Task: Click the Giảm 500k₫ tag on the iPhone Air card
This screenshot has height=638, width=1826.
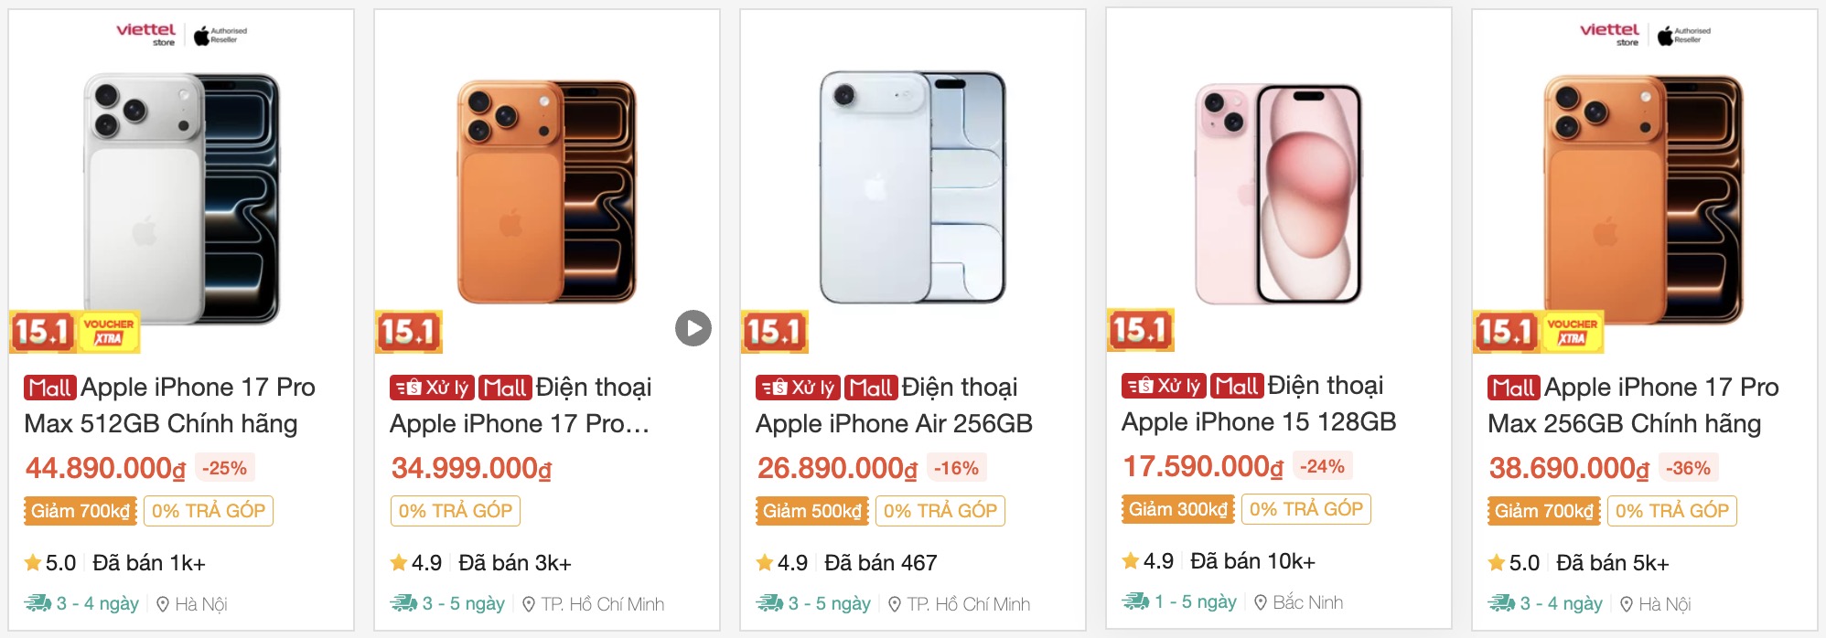Action: pos(811,512)
